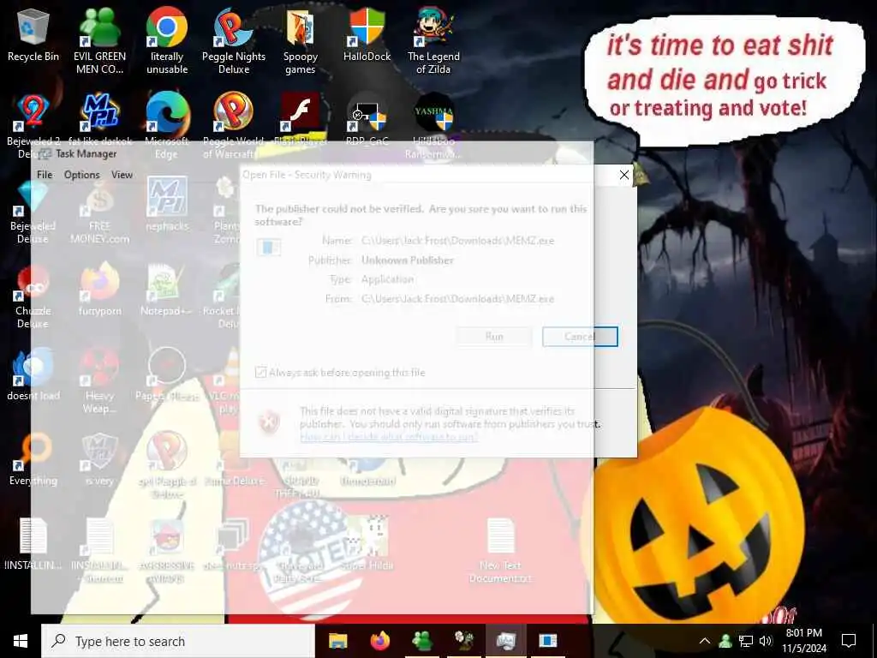Viewport: 877px width, 658px height.
Task: Open the notification center icon
Action: 849,641
